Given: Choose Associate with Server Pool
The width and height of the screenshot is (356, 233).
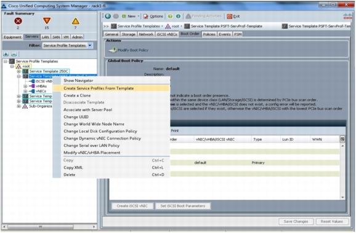Looking at the screenshot, I should tap(111, 109).
